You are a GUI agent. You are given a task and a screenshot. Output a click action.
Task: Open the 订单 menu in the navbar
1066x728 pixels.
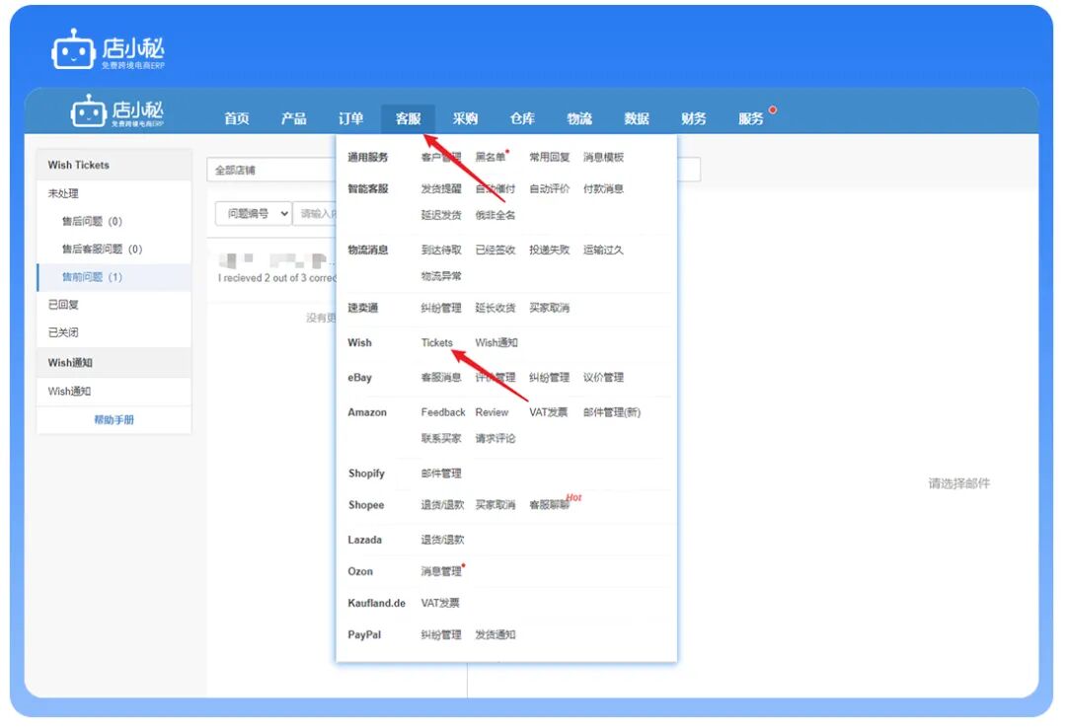pos(350,117)
